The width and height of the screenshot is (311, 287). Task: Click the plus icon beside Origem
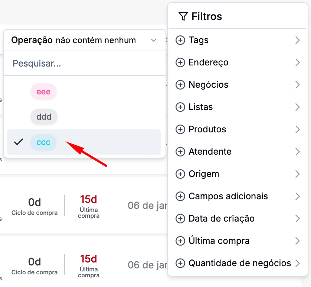point(180,174)
